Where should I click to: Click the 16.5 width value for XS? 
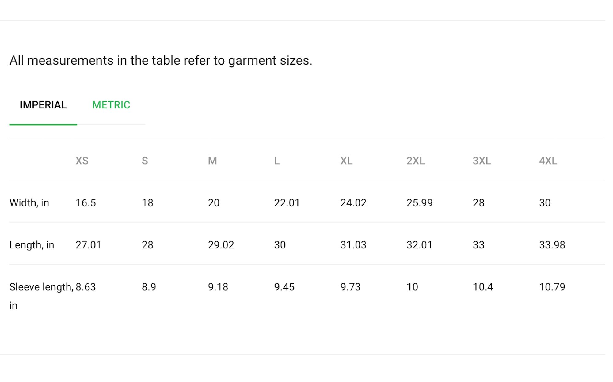[86, 203]
